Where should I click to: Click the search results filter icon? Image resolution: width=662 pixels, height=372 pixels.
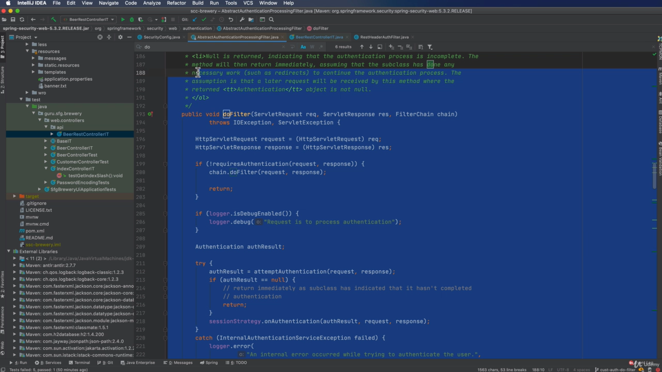430,47
